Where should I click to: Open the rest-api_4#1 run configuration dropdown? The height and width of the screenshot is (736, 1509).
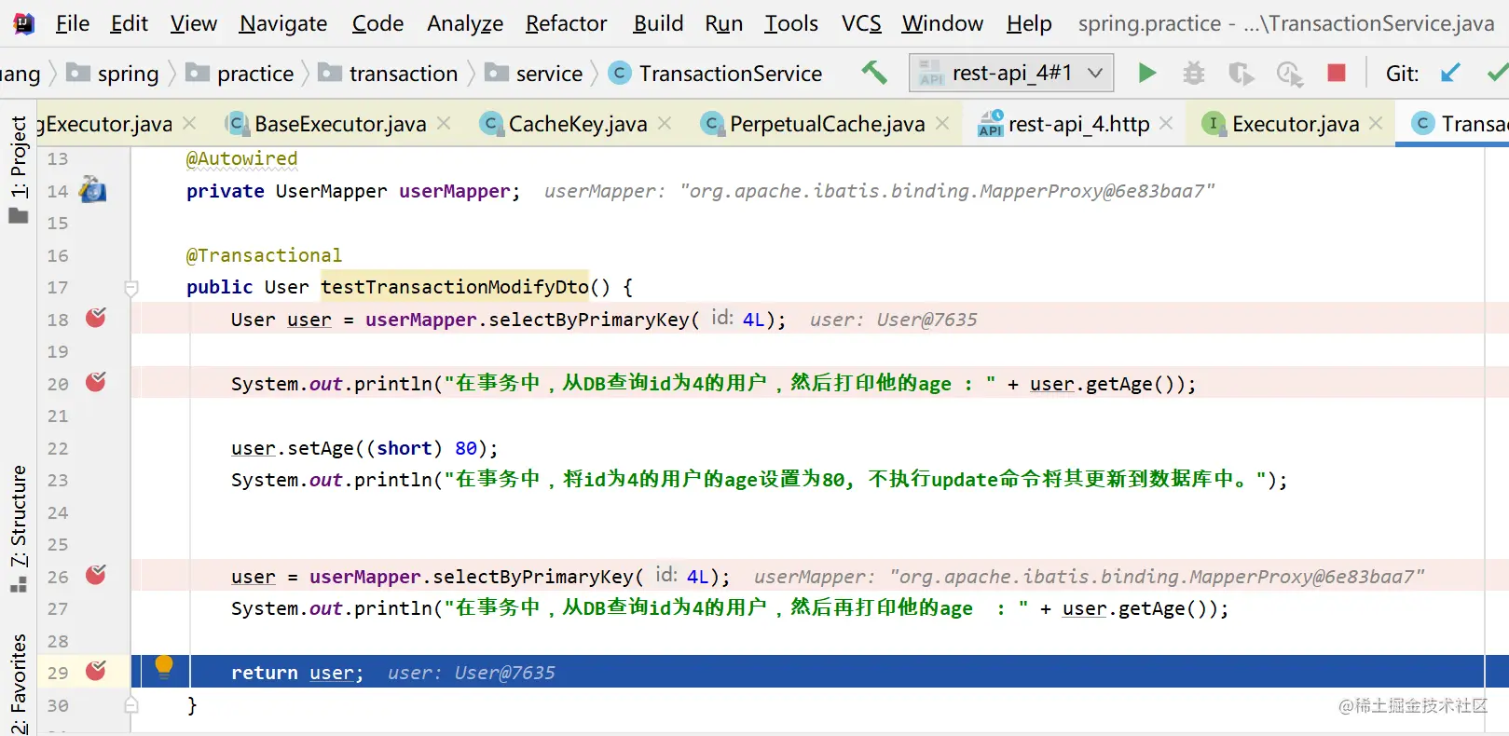tap(1011, 73)
